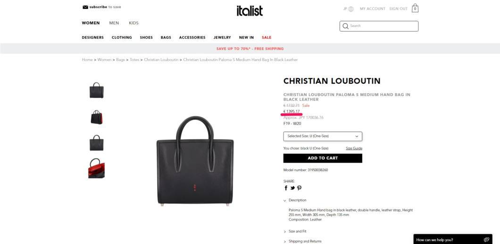Click the subscribe envelope icon
This screenshot has width=500, height=244.
pyautogui.click(x=85, y=7)
